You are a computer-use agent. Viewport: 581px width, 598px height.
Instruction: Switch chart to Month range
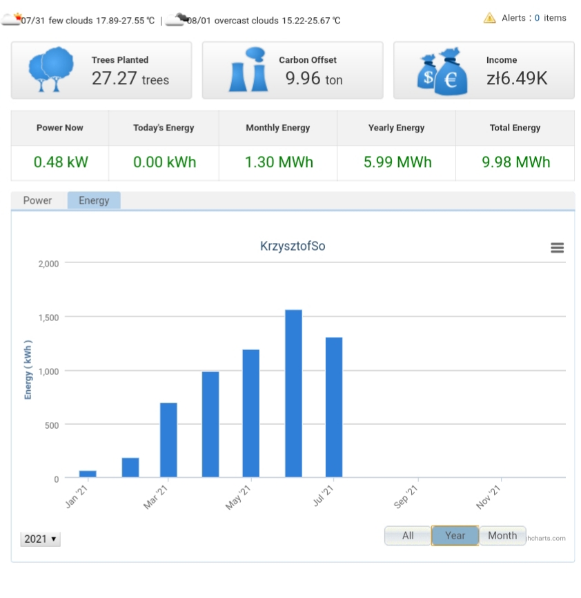502,536
